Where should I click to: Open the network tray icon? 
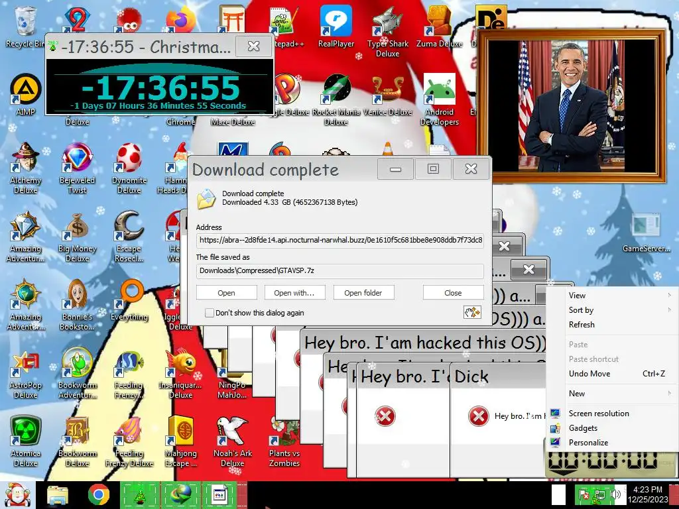pos(599,494)
